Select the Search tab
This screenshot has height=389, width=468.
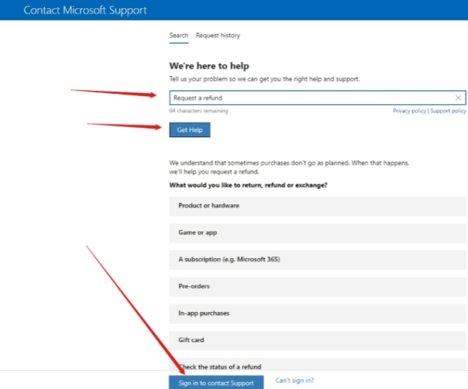[178, 36]
